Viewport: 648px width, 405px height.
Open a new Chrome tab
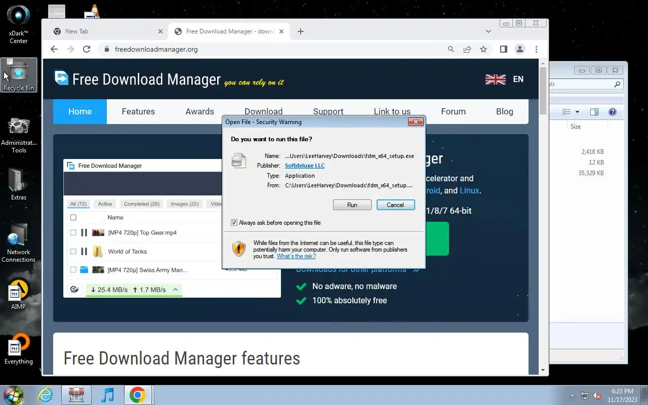(300, 31)
